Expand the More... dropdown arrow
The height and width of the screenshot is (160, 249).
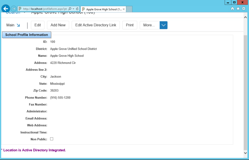coord(164,25)
